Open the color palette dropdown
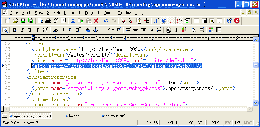The image size is (260, 127). pyautogui.click(x=45, y=30)
